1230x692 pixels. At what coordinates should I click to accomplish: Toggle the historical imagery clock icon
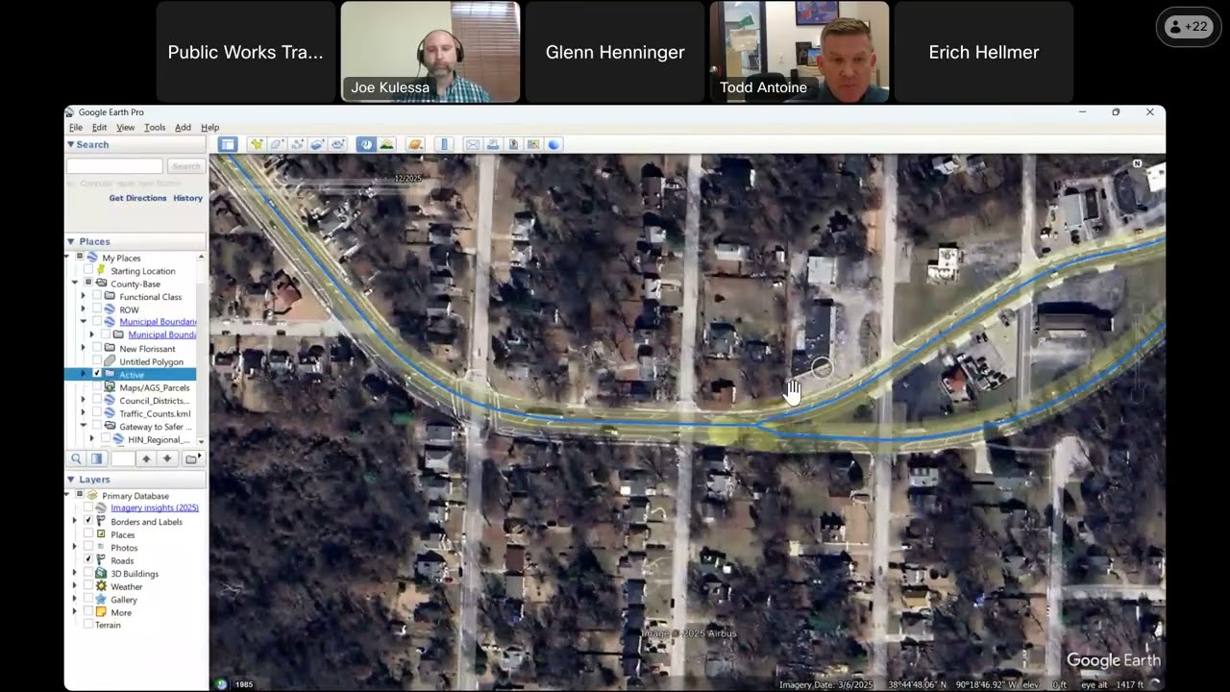pyautogui.click(x=366, y=144)
